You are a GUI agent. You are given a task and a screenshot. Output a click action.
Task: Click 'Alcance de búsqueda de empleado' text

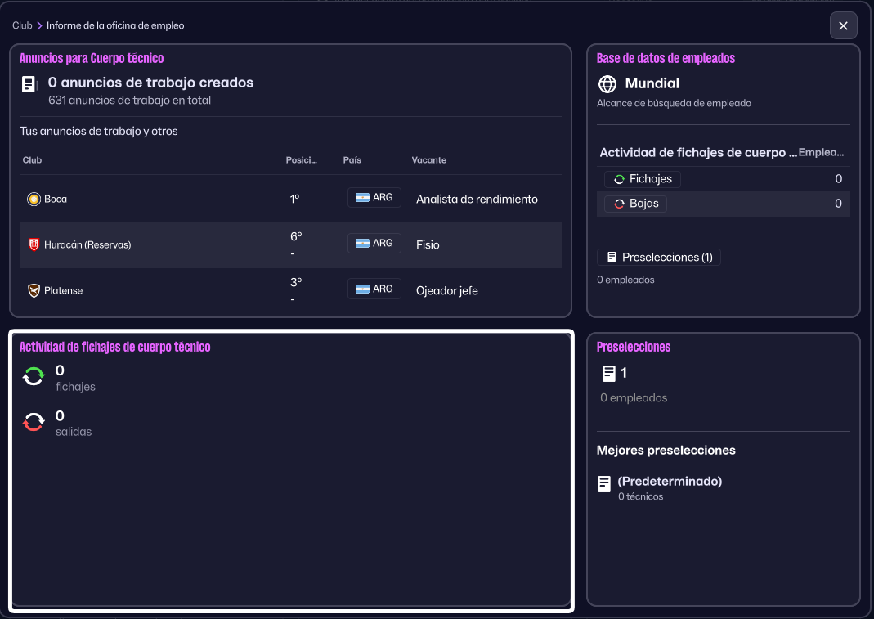[x=674, y=103]
